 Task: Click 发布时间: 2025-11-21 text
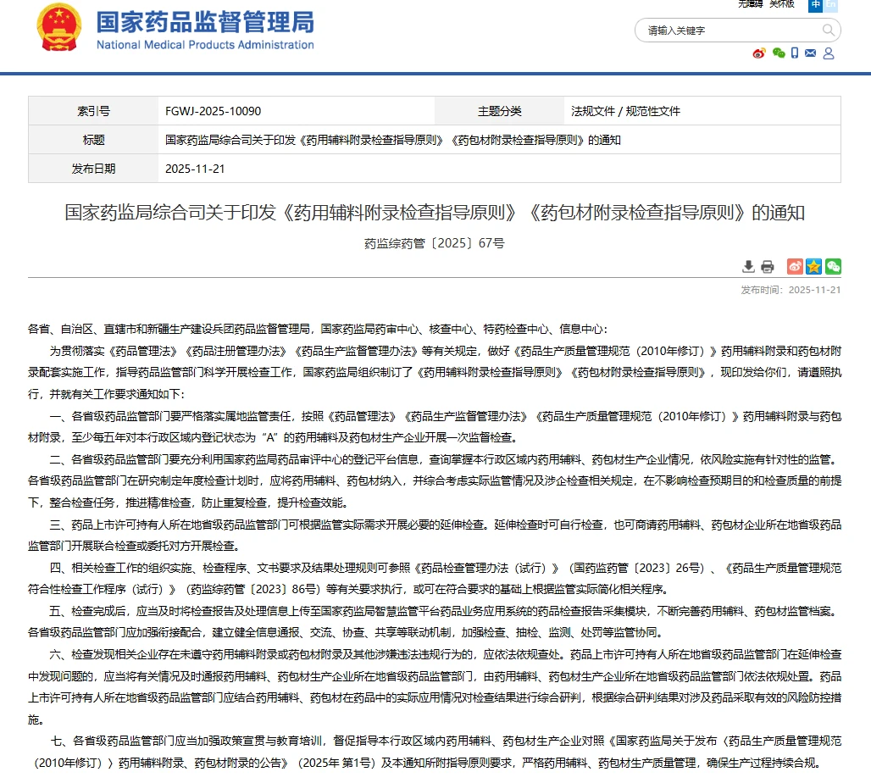click(791, 290)
